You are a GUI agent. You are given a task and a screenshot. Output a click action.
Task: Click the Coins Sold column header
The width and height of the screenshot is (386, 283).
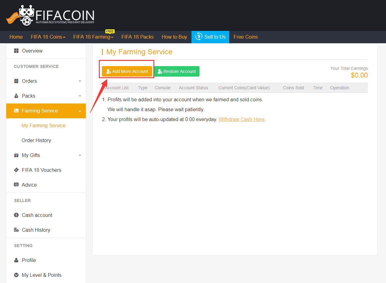[x=293, y=88]
